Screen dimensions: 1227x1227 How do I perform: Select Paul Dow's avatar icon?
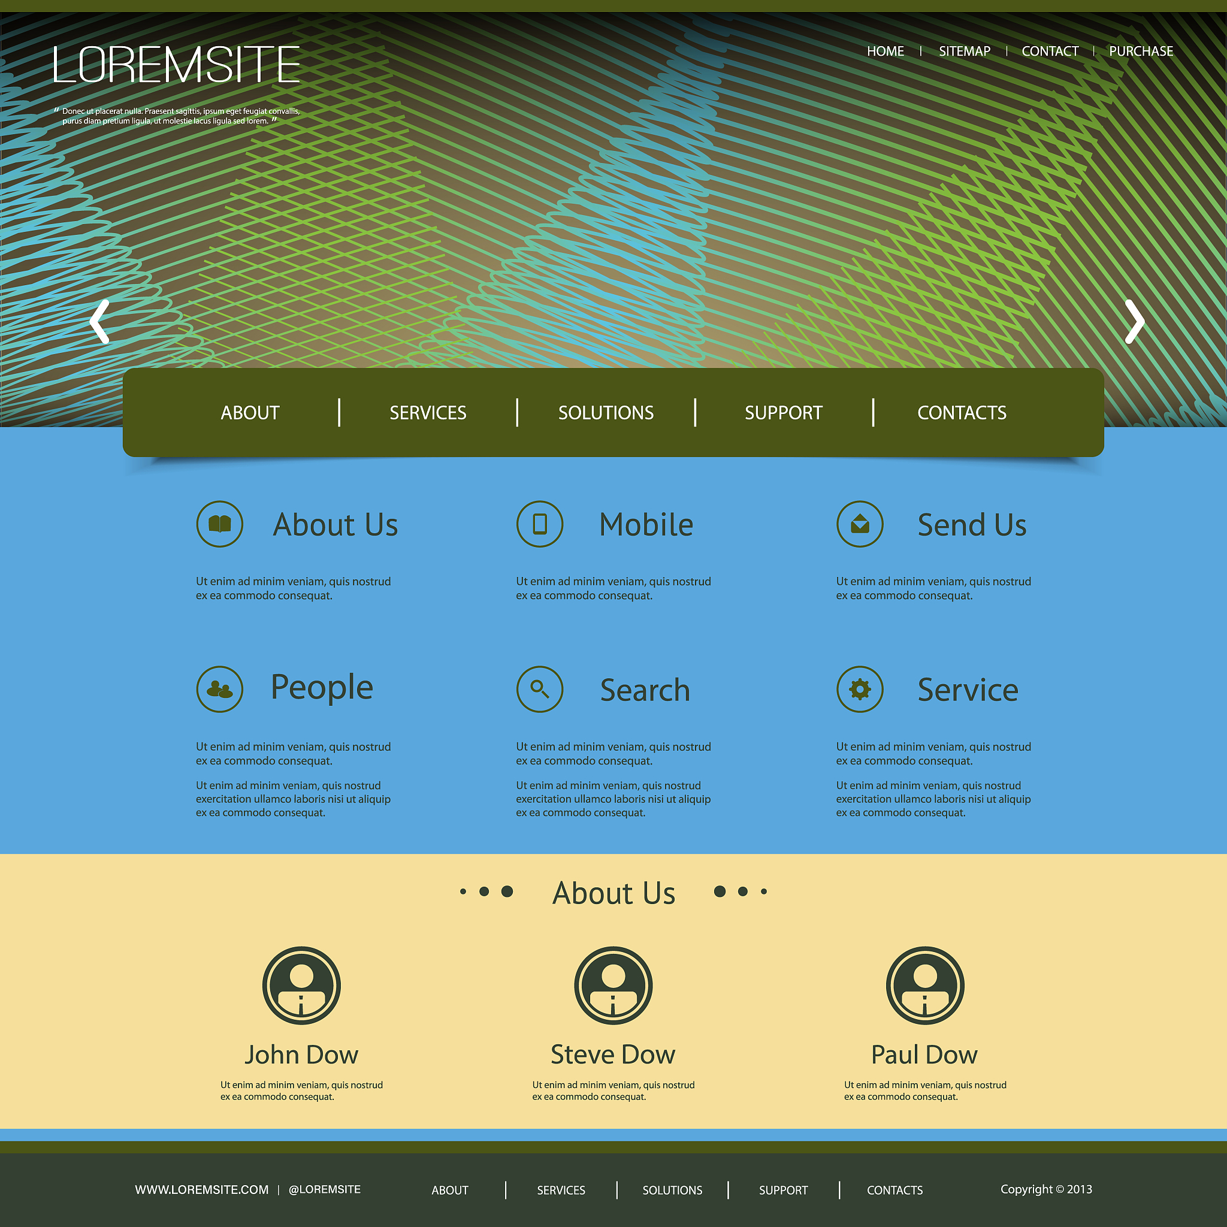coord(925,986)
